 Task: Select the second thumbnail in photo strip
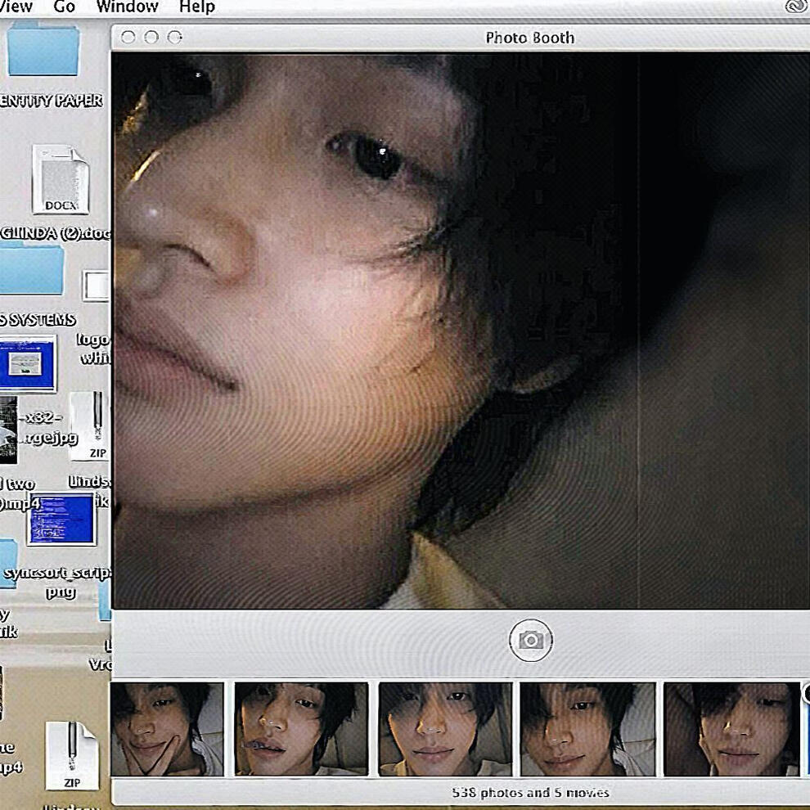(301, 729)
